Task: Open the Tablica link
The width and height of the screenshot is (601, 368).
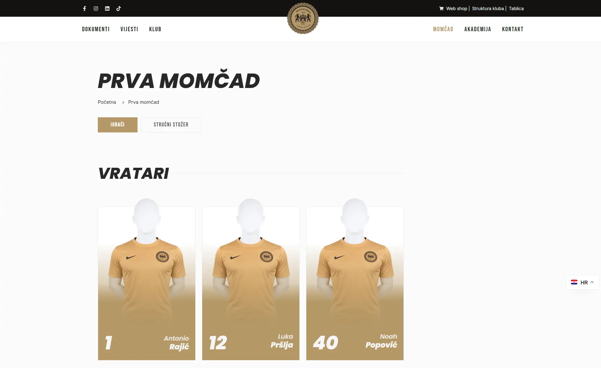Action: tap(516, 9)
